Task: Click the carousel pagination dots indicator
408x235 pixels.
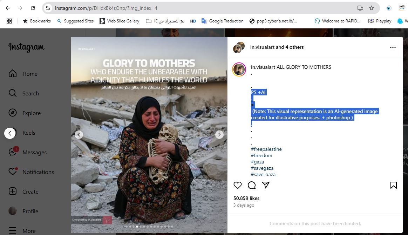Action: (x=149, y=227)
